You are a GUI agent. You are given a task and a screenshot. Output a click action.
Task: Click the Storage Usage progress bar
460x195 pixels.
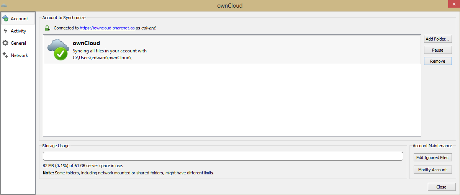coord(223,156)
